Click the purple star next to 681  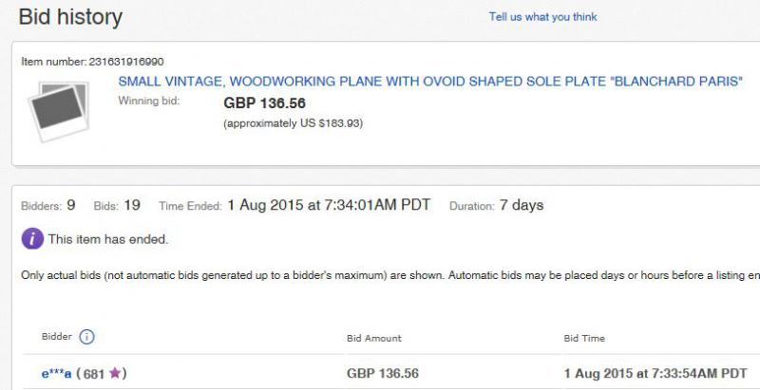(x=115, y=373)
